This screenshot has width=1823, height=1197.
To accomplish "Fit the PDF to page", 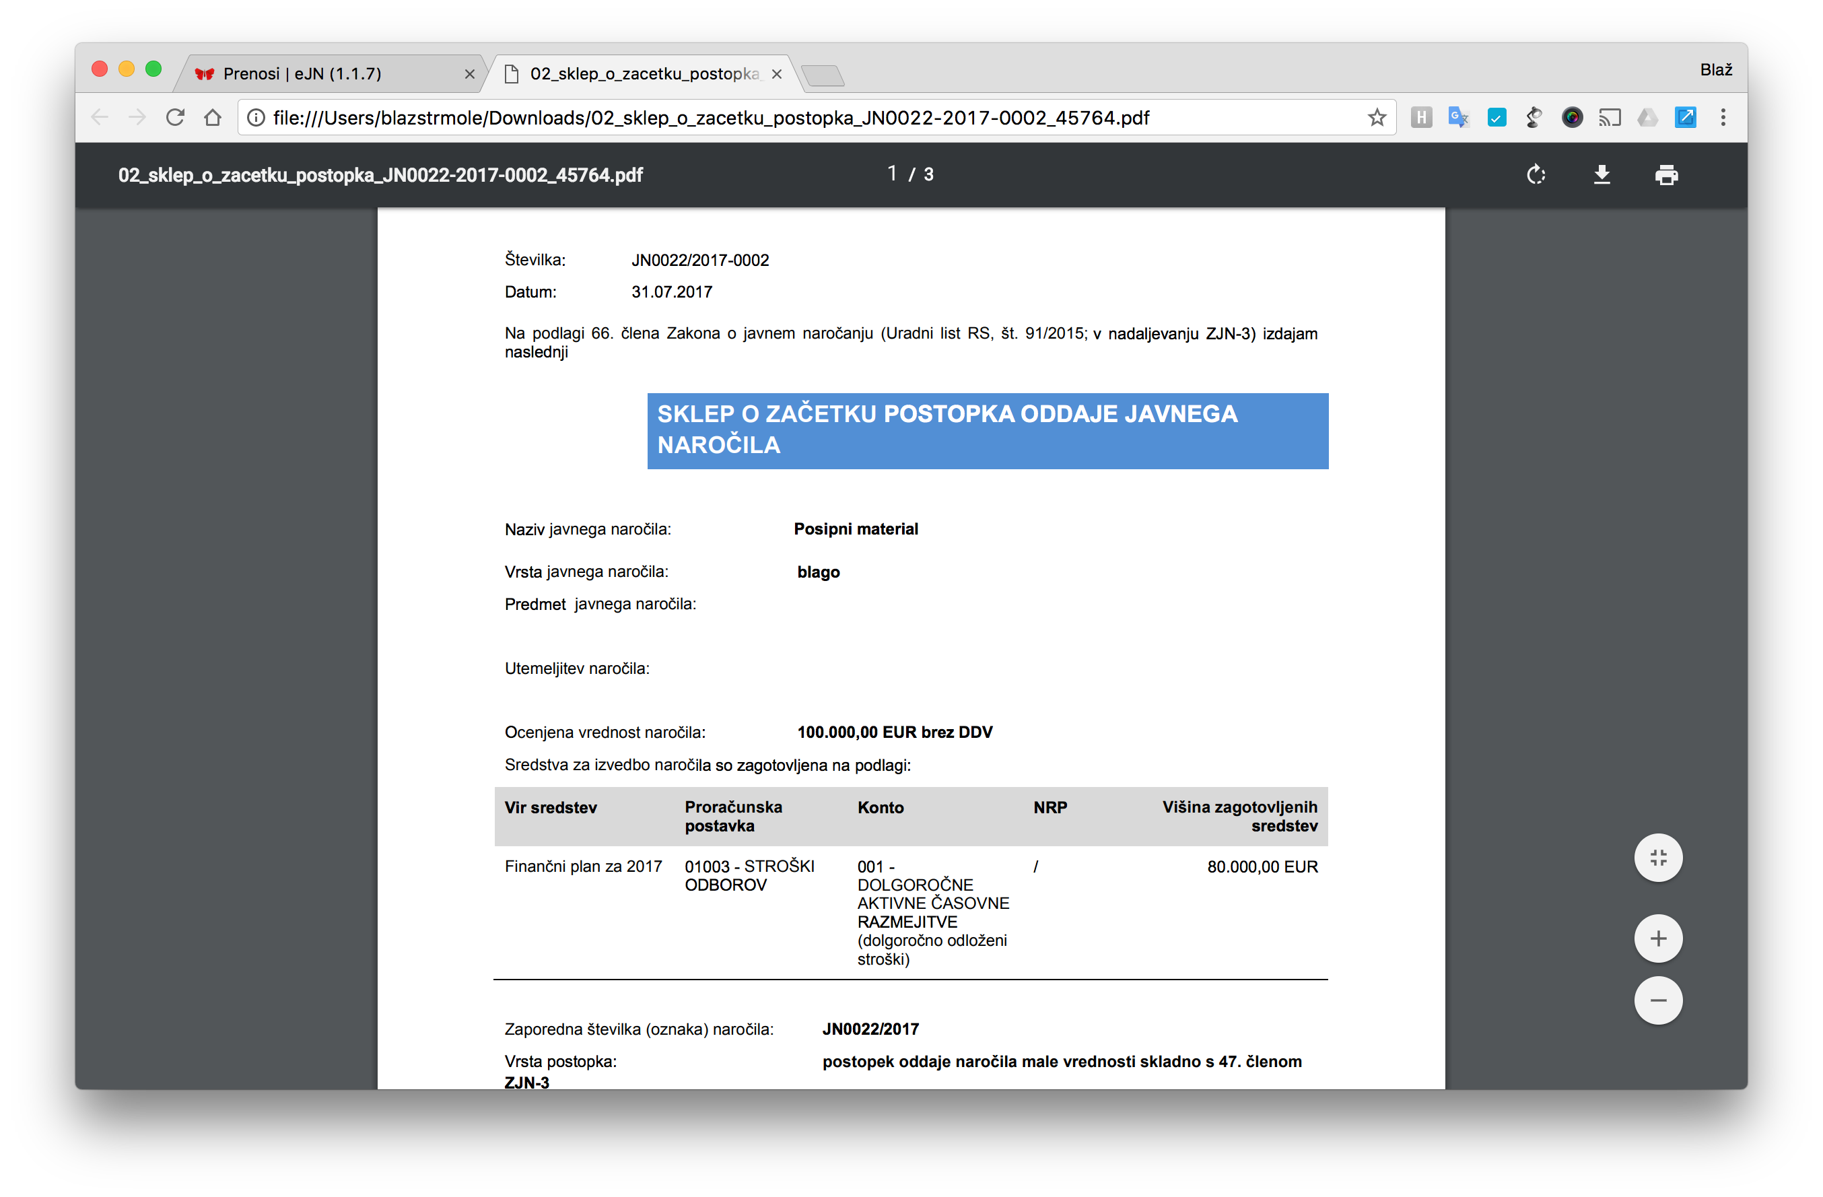I will [x=1658, y=857].
